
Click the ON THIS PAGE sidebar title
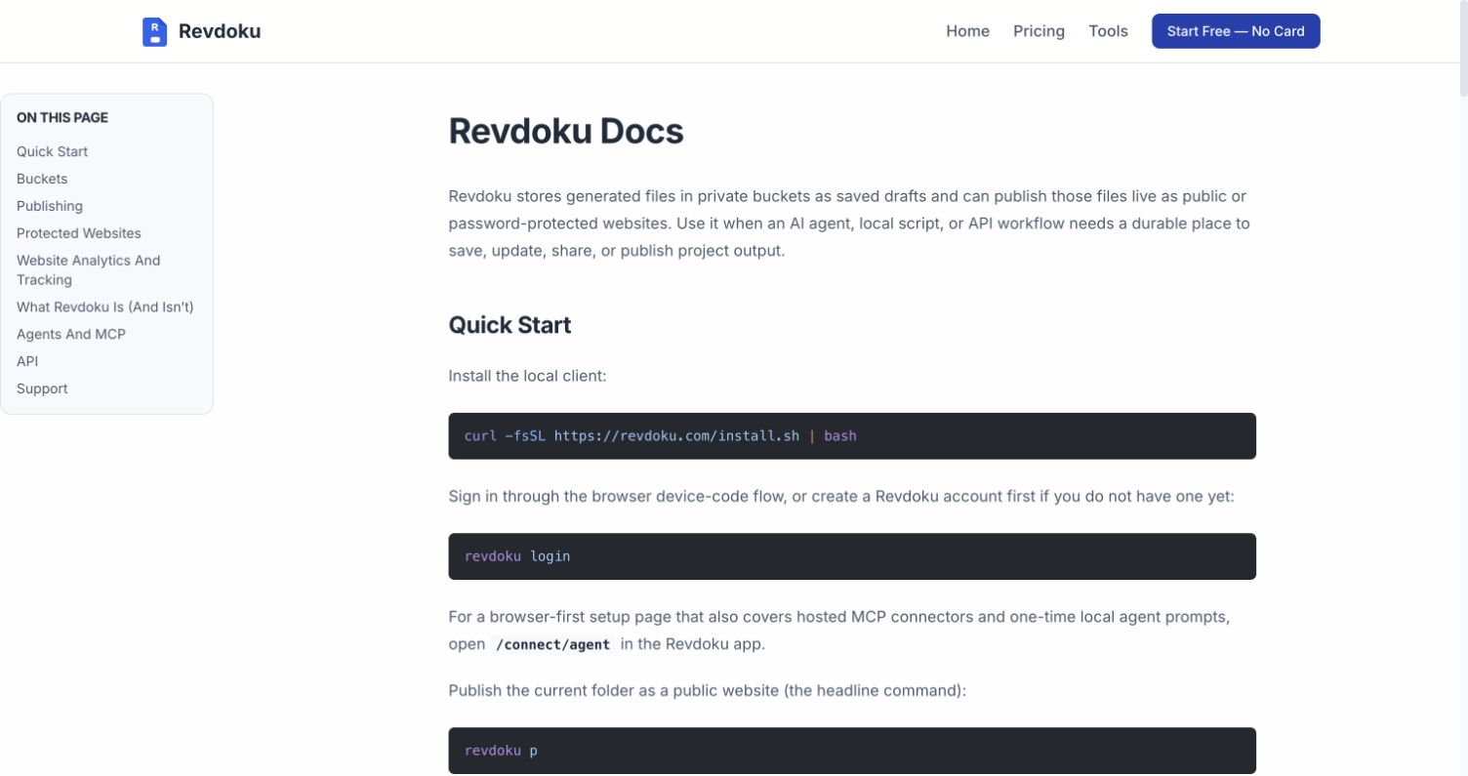[x=62, y=117]
